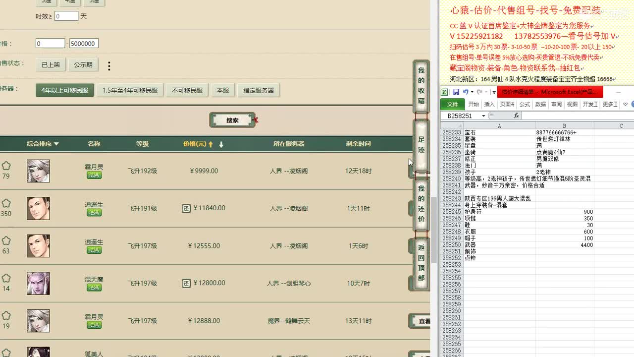Viewport: 634px width, 357px height.
Task: Open the 视图 ribbon tab
Action: point(572,104)
